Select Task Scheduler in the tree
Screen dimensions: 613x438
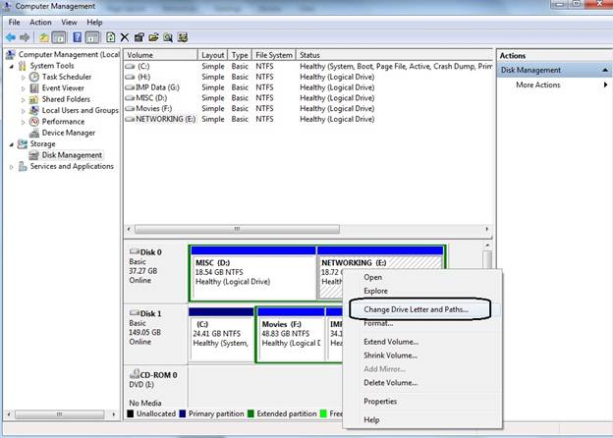tap(67, 77)
